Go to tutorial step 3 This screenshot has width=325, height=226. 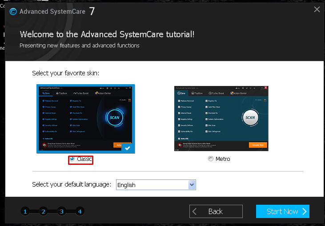coord(61,211)
